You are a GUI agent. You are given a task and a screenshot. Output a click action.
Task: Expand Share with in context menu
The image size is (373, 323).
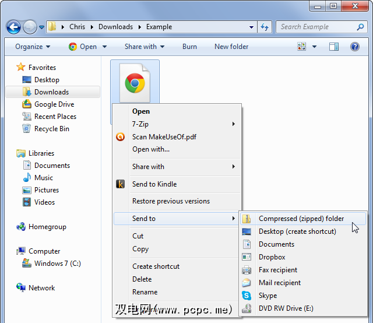[177, 167]
